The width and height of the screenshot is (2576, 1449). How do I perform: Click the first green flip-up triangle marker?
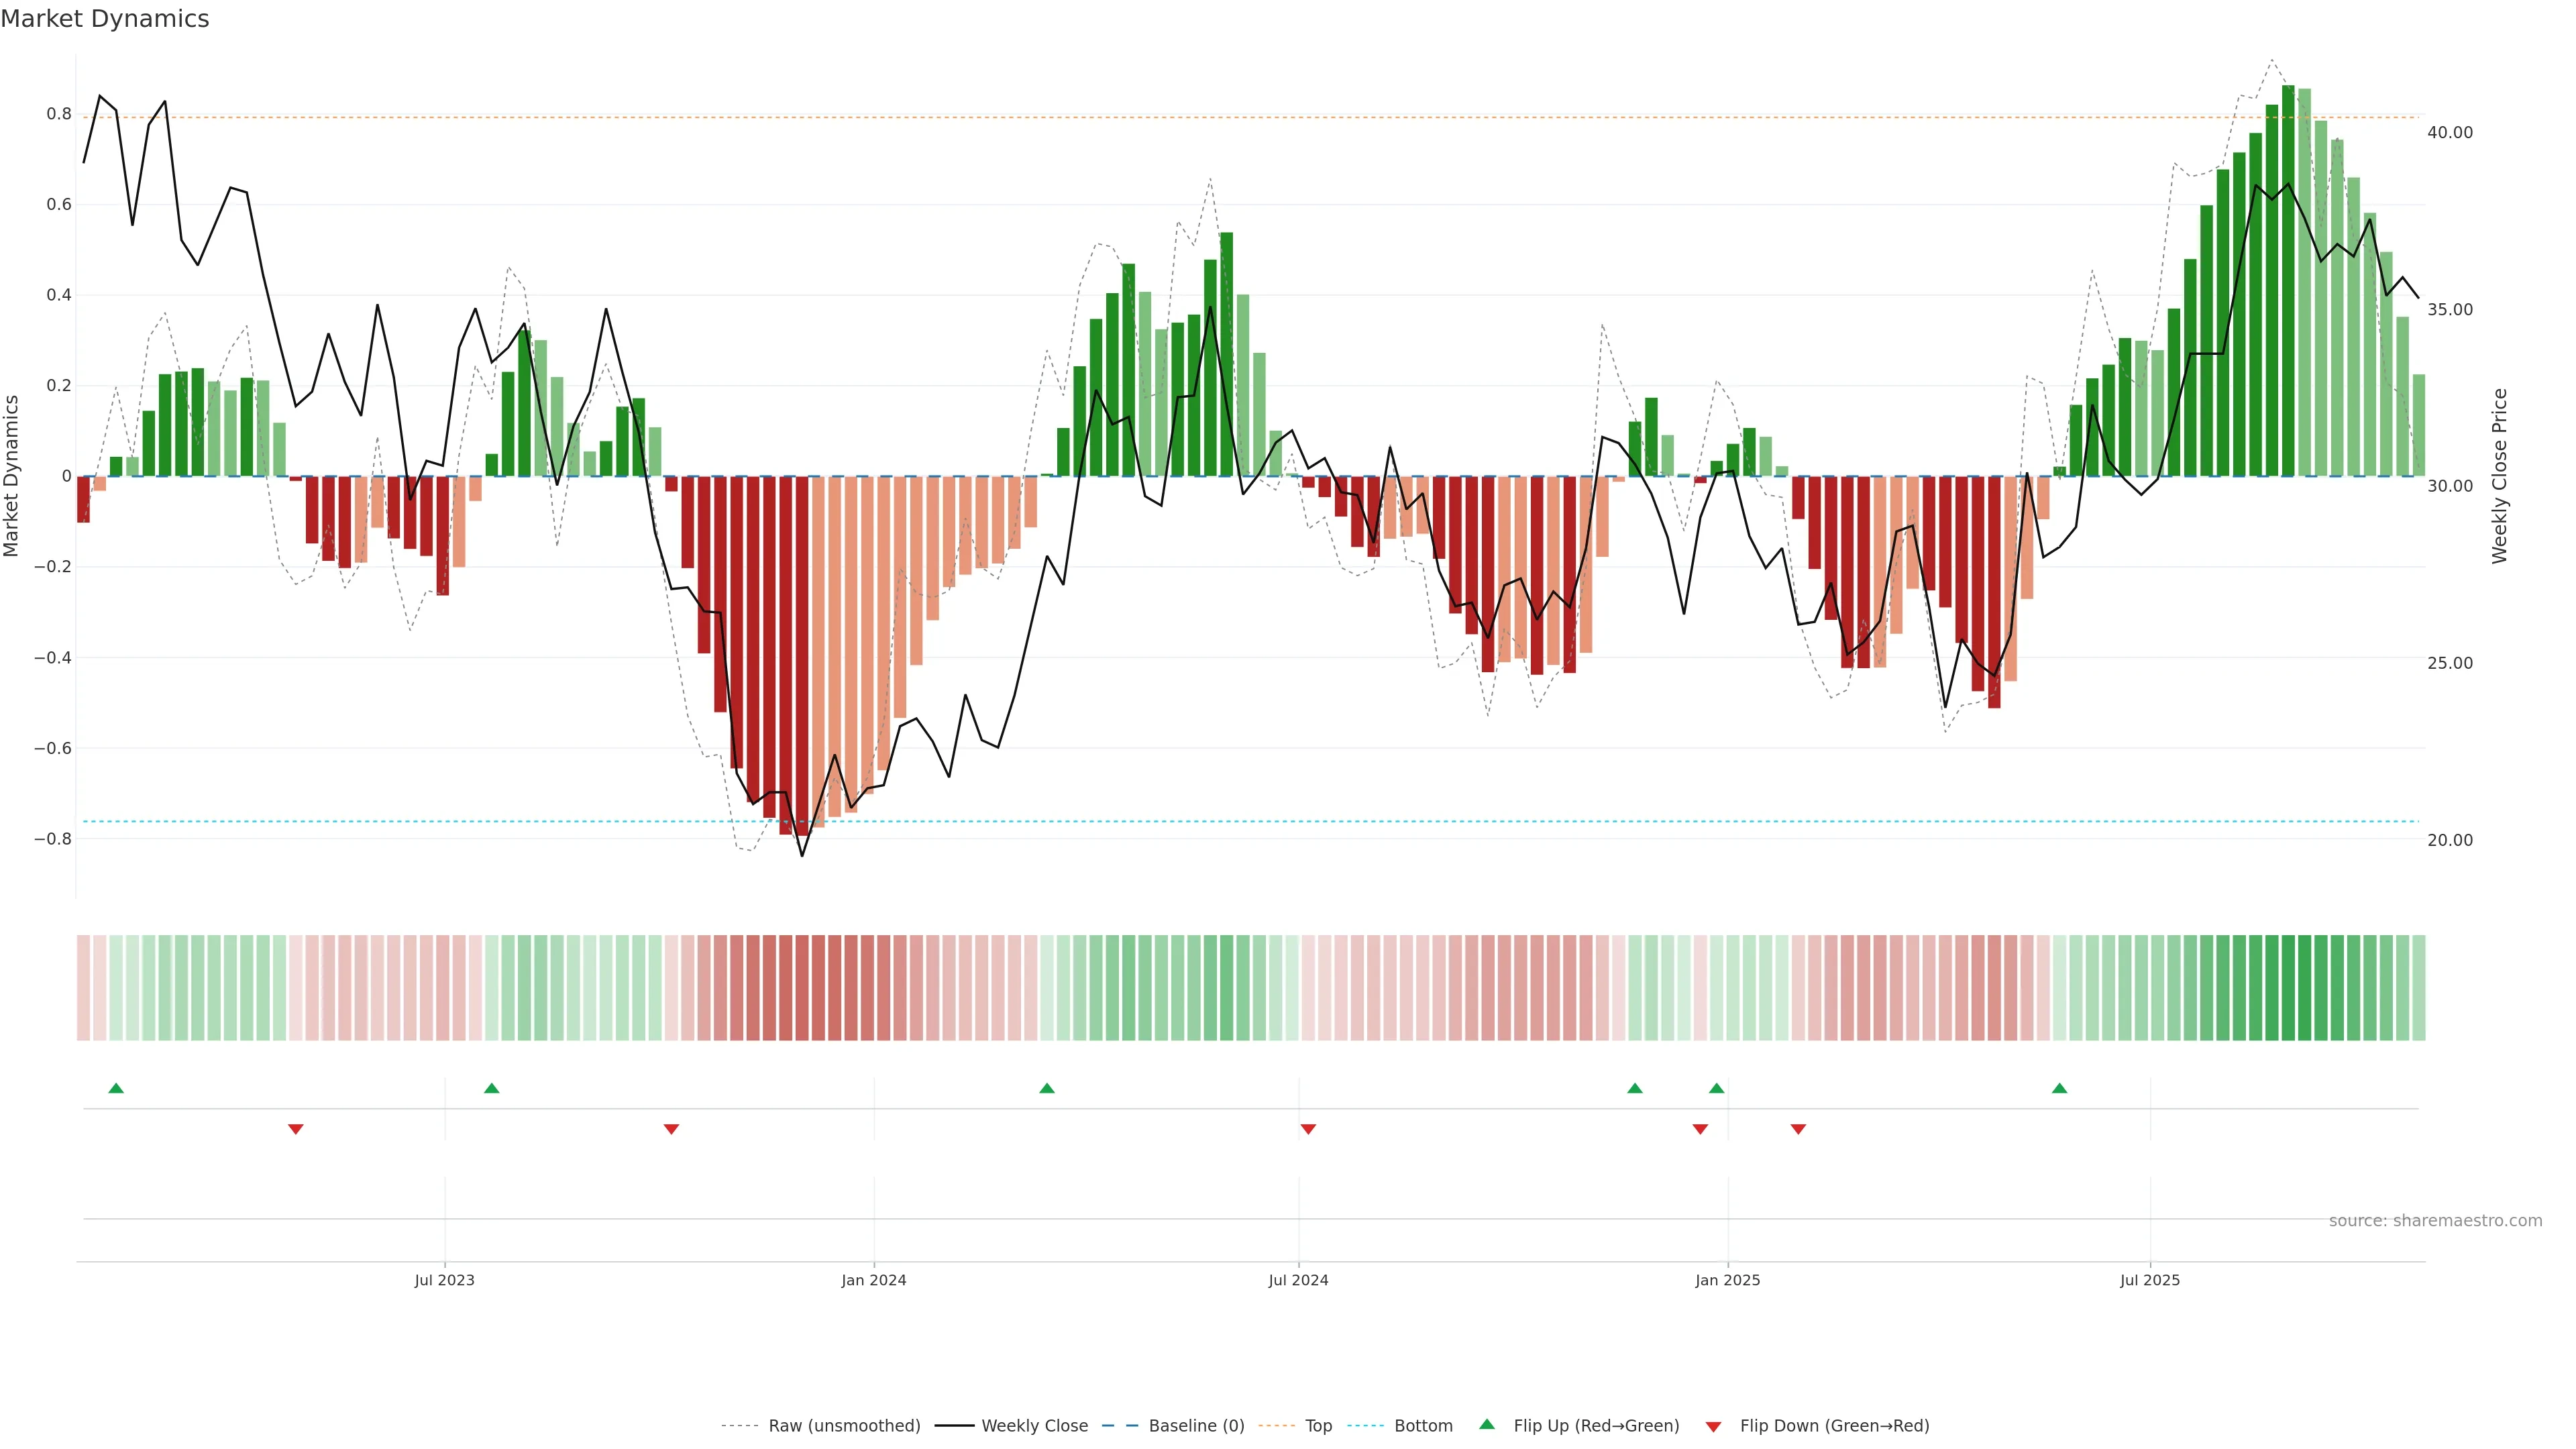pos(116,1088)
